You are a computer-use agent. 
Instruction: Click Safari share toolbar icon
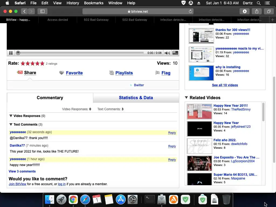coord(257,11)
